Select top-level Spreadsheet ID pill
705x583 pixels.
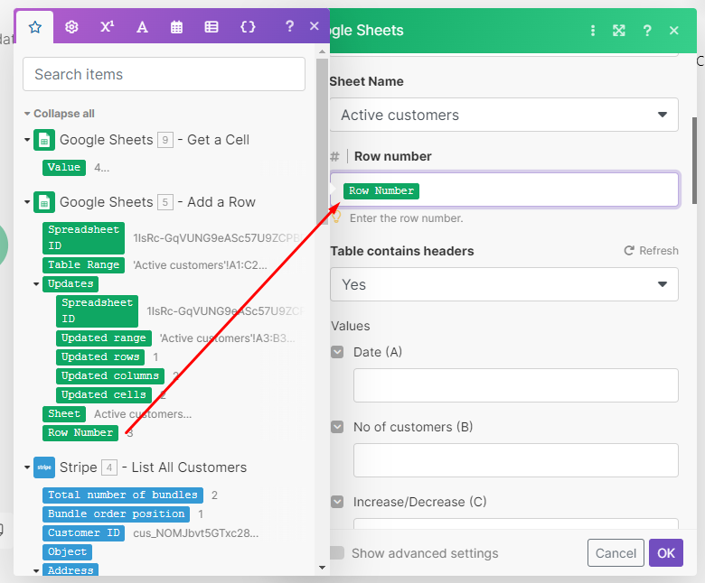point(84,238)
